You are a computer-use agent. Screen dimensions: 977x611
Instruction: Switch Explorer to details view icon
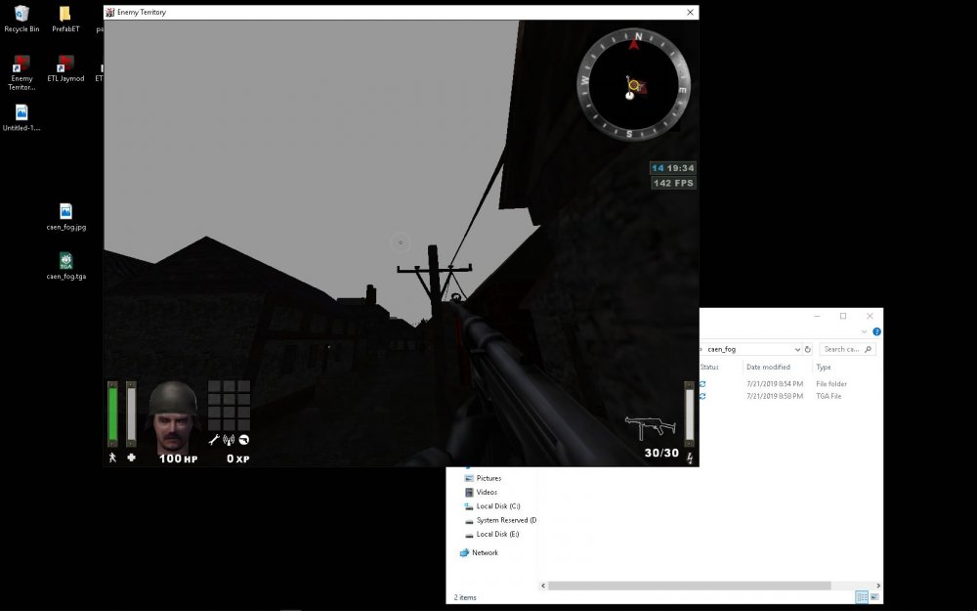point(862,596)
